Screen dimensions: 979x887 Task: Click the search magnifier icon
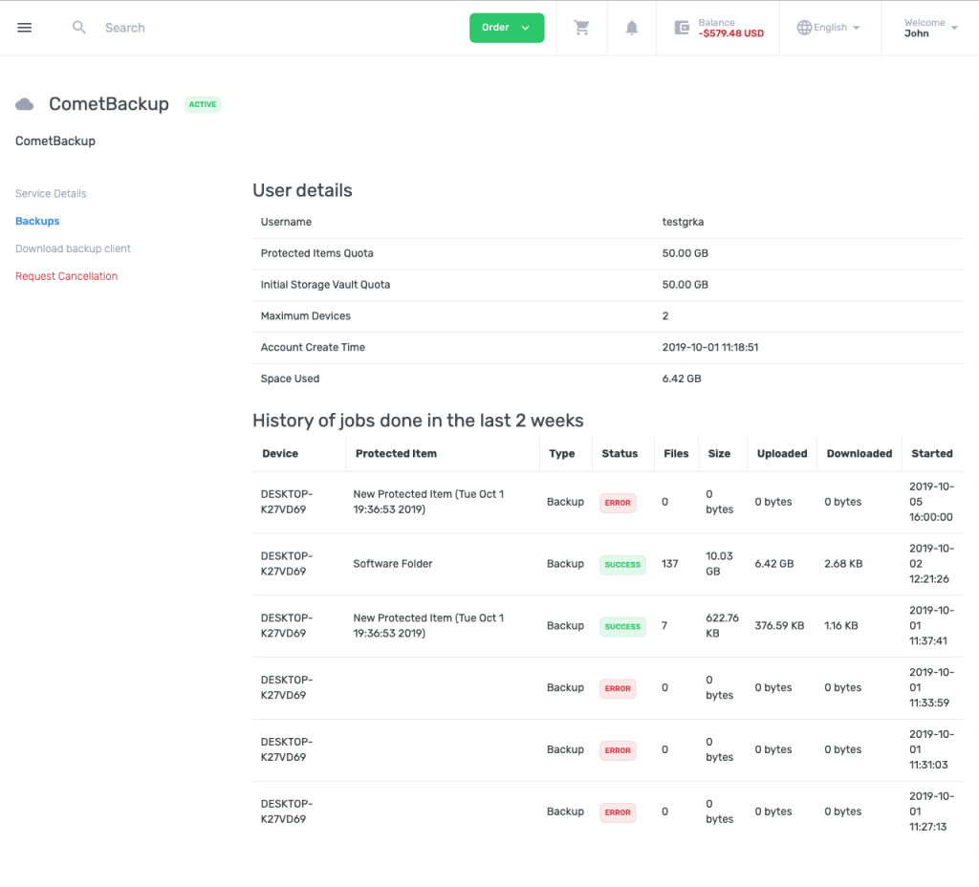click(x=79, y=28)
